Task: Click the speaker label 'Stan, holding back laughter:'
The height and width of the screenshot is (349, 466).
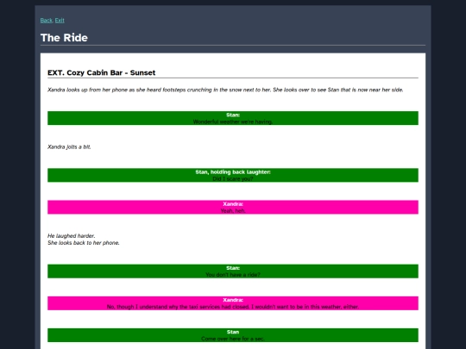Action: 233,172
